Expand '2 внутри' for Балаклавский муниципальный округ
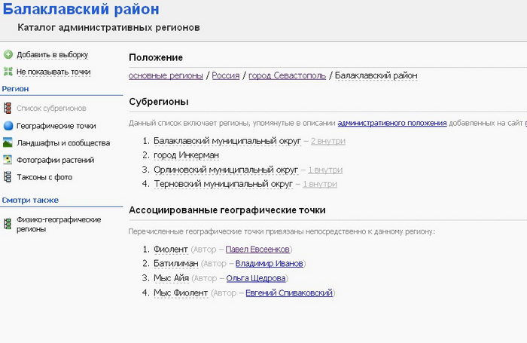 (327, 141)
